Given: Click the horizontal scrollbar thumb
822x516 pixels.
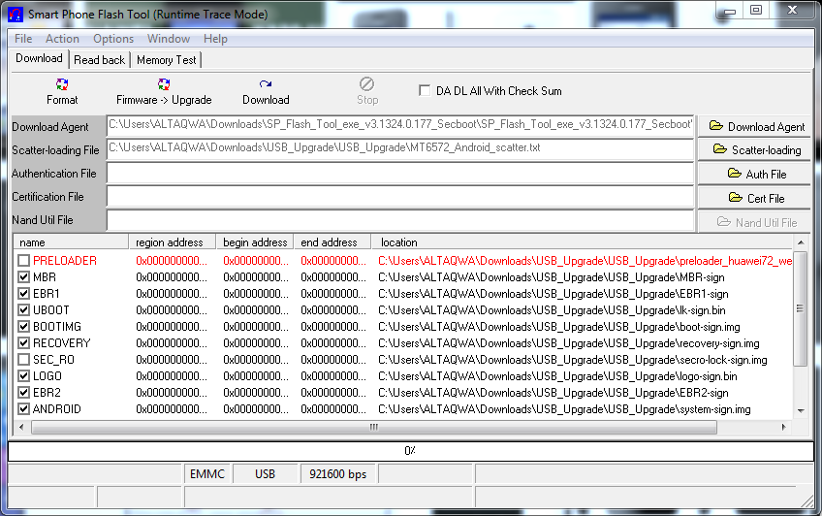Looking at the screenshot, I should [x=374, y=428].
